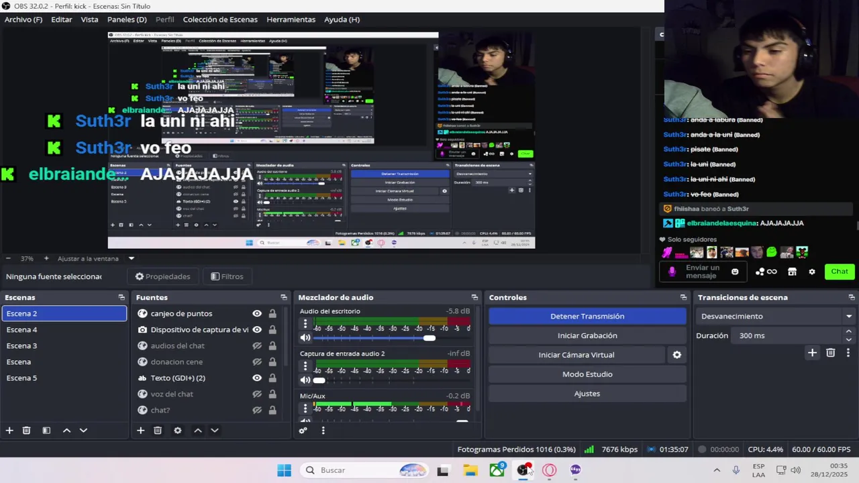Move the source up in the Fuentes list

(197, 430)
